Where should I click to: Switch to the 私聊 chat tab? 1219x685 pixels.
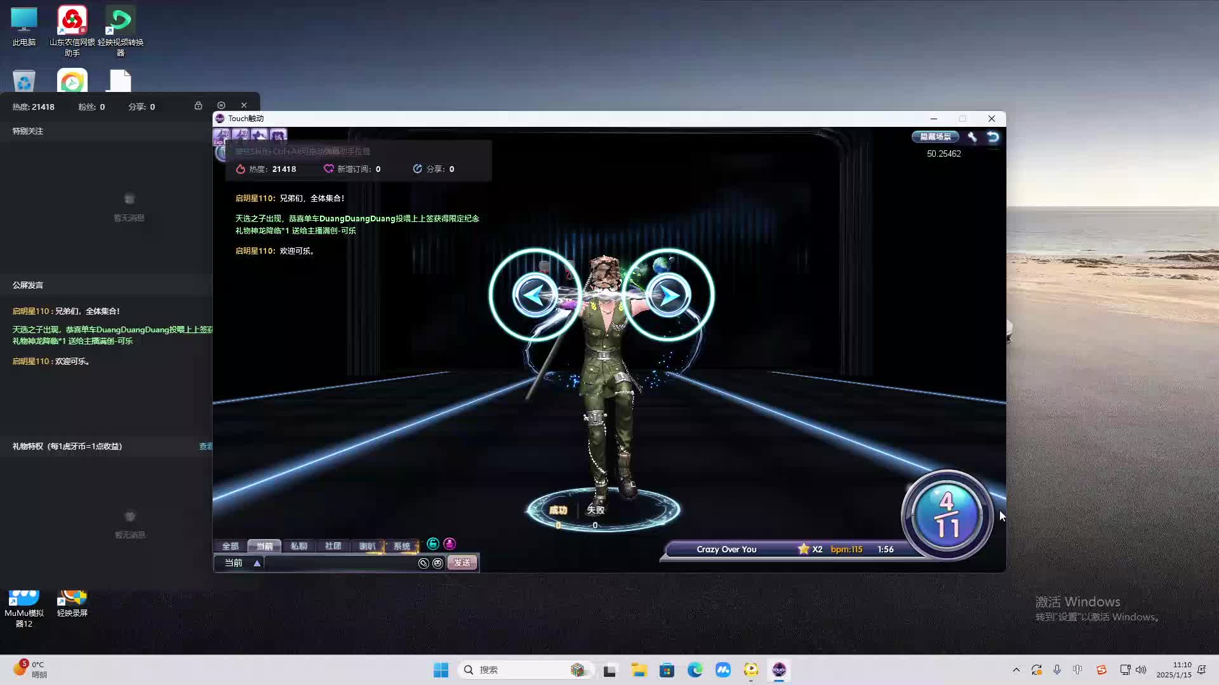(x=298, y=546)
